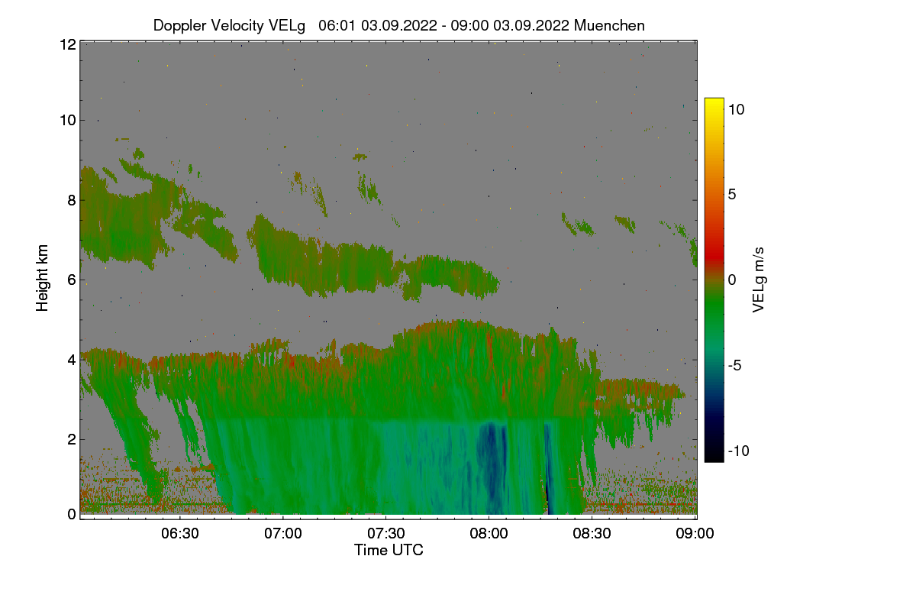Viewport: 916px width, 611px height.
Task: Click the 08:30 tick label on time axis
Action: (592, 533)
